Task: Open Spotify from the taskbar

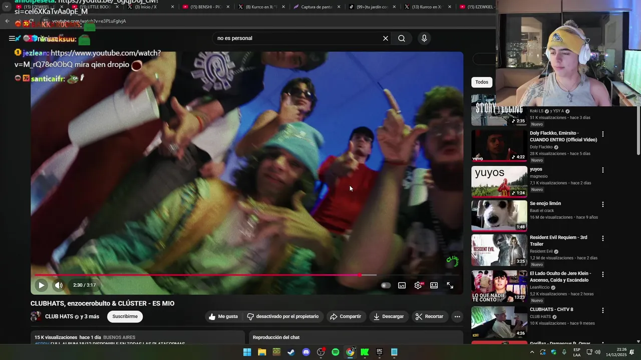Action: [x=336, y=352]
